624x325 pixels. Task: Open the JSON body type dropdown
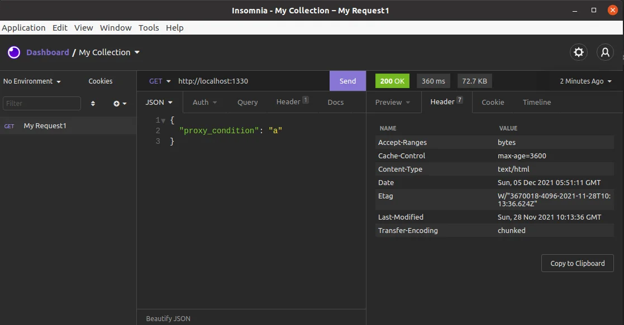point(159,102)
